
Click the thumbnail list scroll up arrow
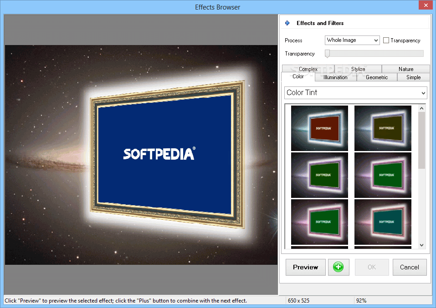(x=422, y=108)
